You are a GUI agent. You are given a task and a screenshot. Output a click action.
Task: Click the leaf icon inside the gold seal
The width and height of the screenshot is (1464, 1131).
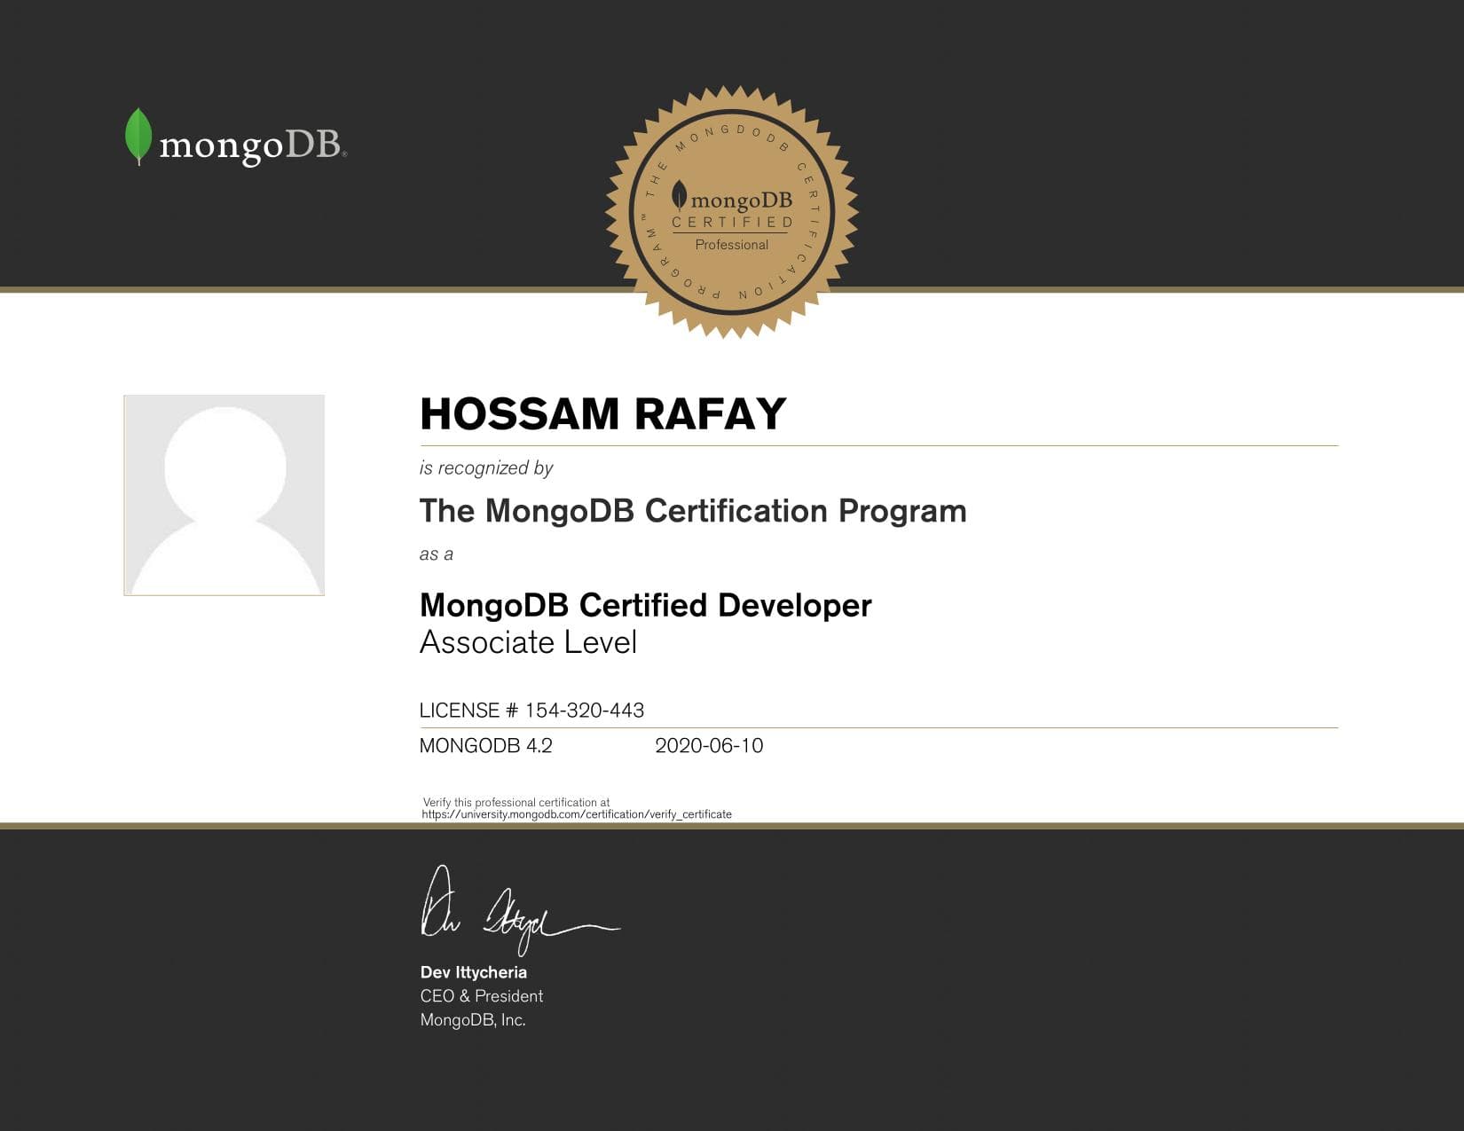(x=678, y=195)
